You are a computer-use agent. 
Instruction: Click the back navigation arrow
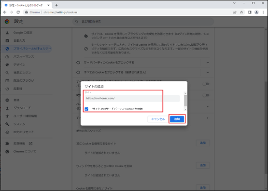click(x=5, y=12)
